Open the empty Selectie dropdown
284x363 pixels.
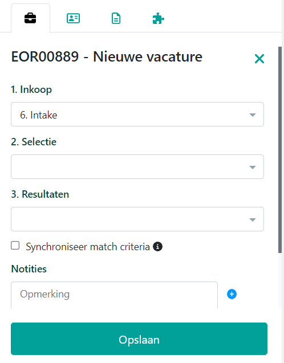coord(137,166)
